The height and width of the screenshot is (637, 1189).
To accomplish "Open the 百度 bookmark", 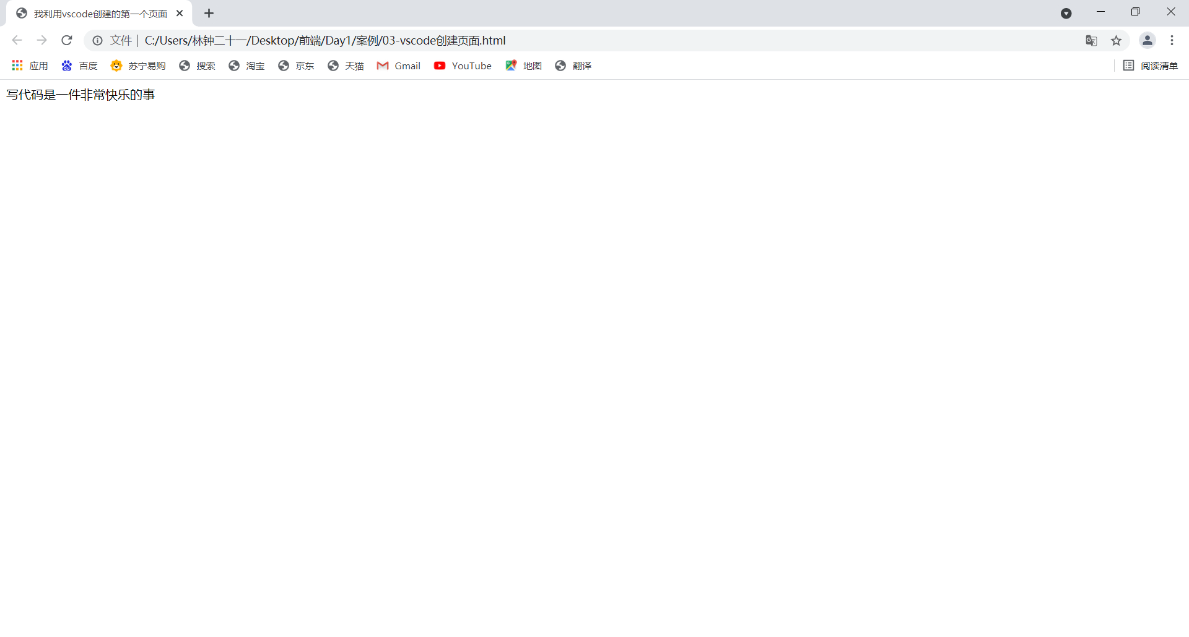I will [x=79, y=66].
